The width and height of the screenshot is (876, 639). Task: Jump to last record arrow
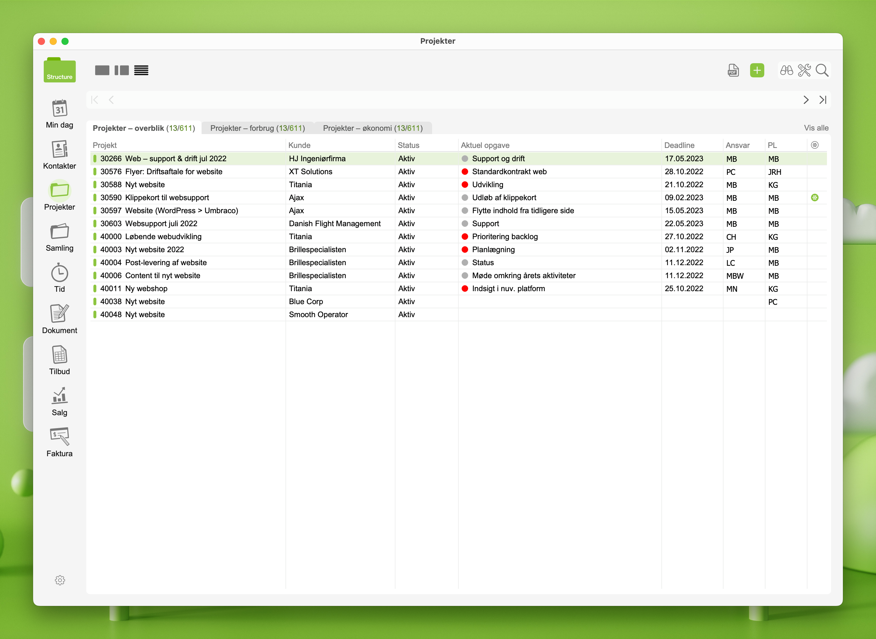823,100
